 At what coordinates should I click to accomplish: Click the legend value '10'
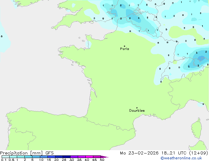tap(41, 160)
